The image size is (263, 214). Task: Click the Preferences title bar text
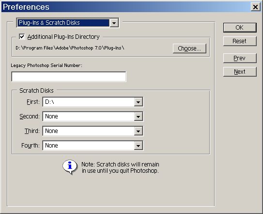click(x=26, y=7)
